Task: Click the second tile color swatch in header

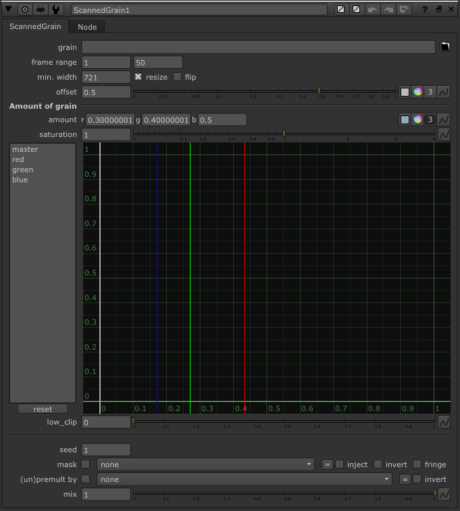Action: point(357,9)
